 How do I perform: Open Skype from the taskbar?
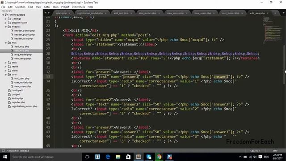click(149, 157)
